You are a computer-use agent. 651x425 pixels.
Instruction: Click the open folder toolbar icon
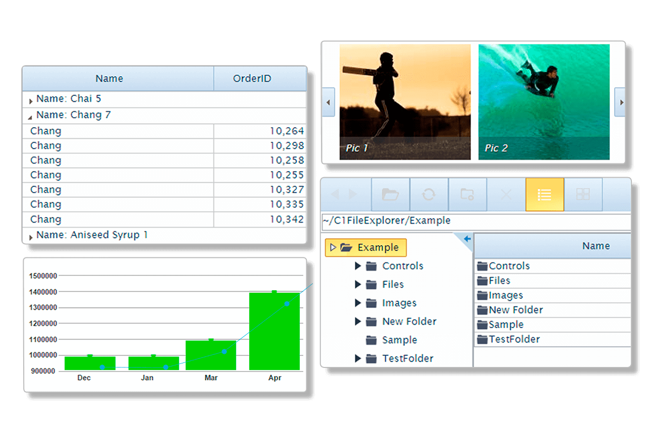[391, 194]
